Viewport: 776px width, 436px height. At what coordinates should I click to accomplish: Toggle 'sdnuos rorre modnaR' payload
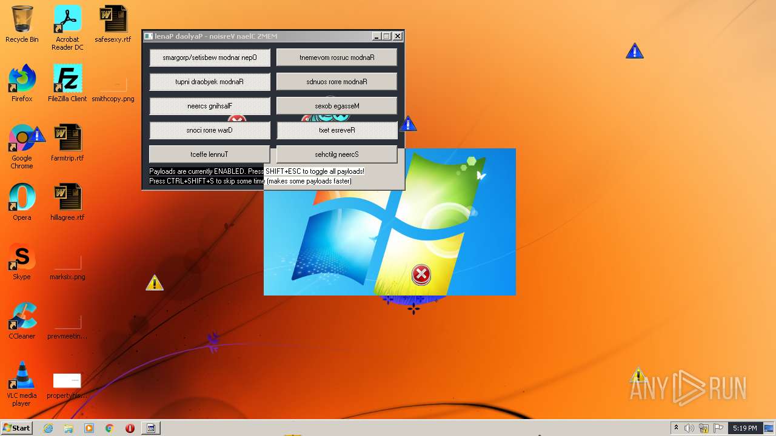[x=337, y=82]
